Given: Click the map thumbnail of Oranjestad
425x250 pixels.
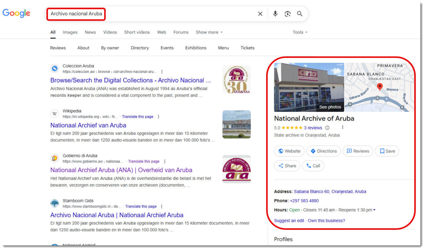Looking at the screenshot, I should pos(379,87).
